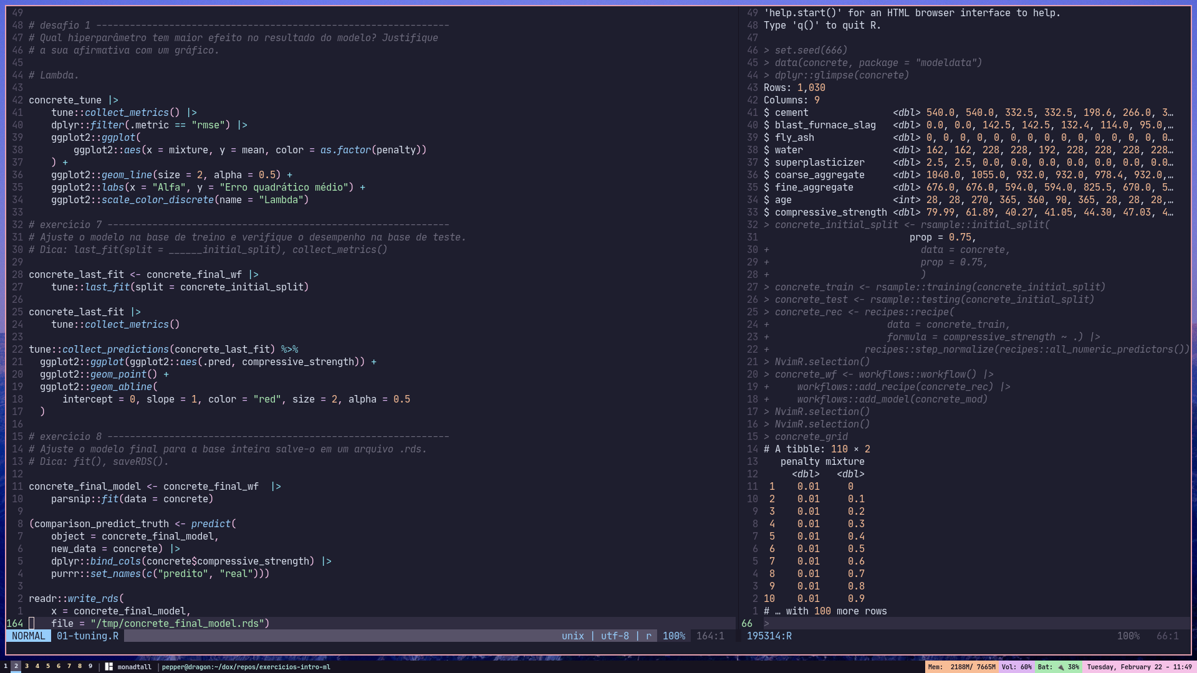The height and width of the screenshot is (673, 1197).
Task: Click the window title pepper@dragon path
Action: (x=246, y=667)
